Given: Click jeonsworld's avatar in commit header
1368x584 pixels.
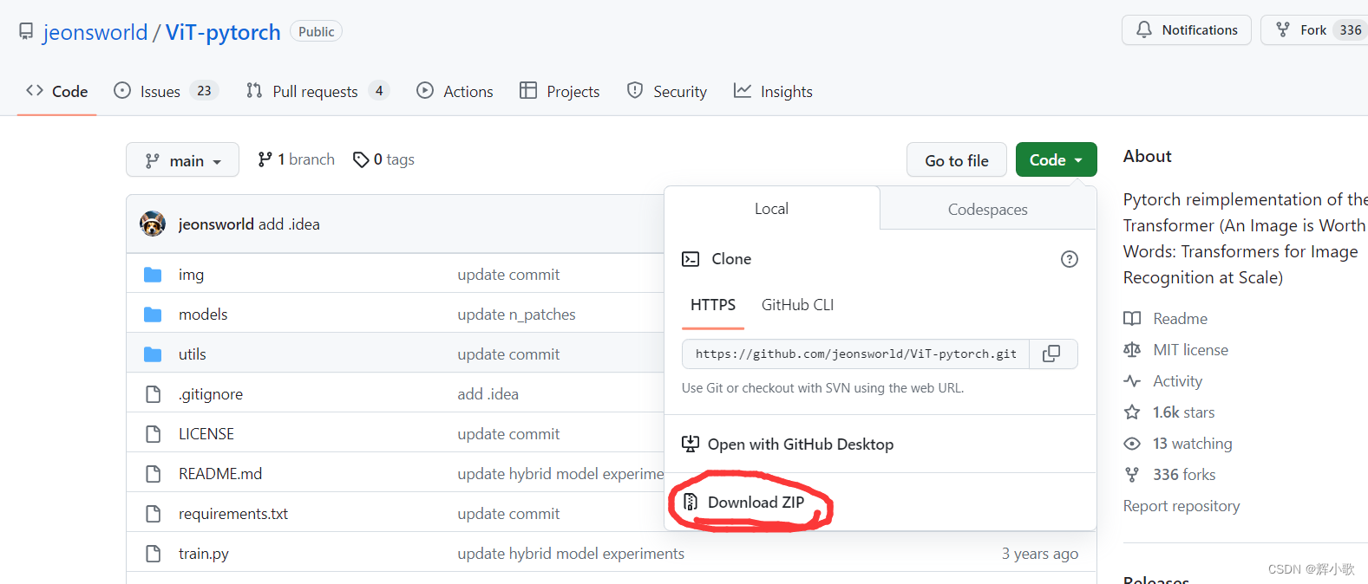Looking at the screenshot, I should [x=153, y=224].
